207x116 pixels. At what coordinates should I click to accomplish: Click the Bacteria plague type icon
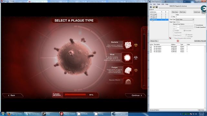coord(128,45)
